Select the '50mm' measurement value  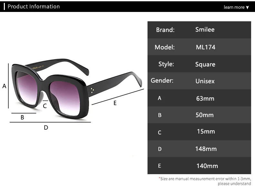tap(205, 115)
